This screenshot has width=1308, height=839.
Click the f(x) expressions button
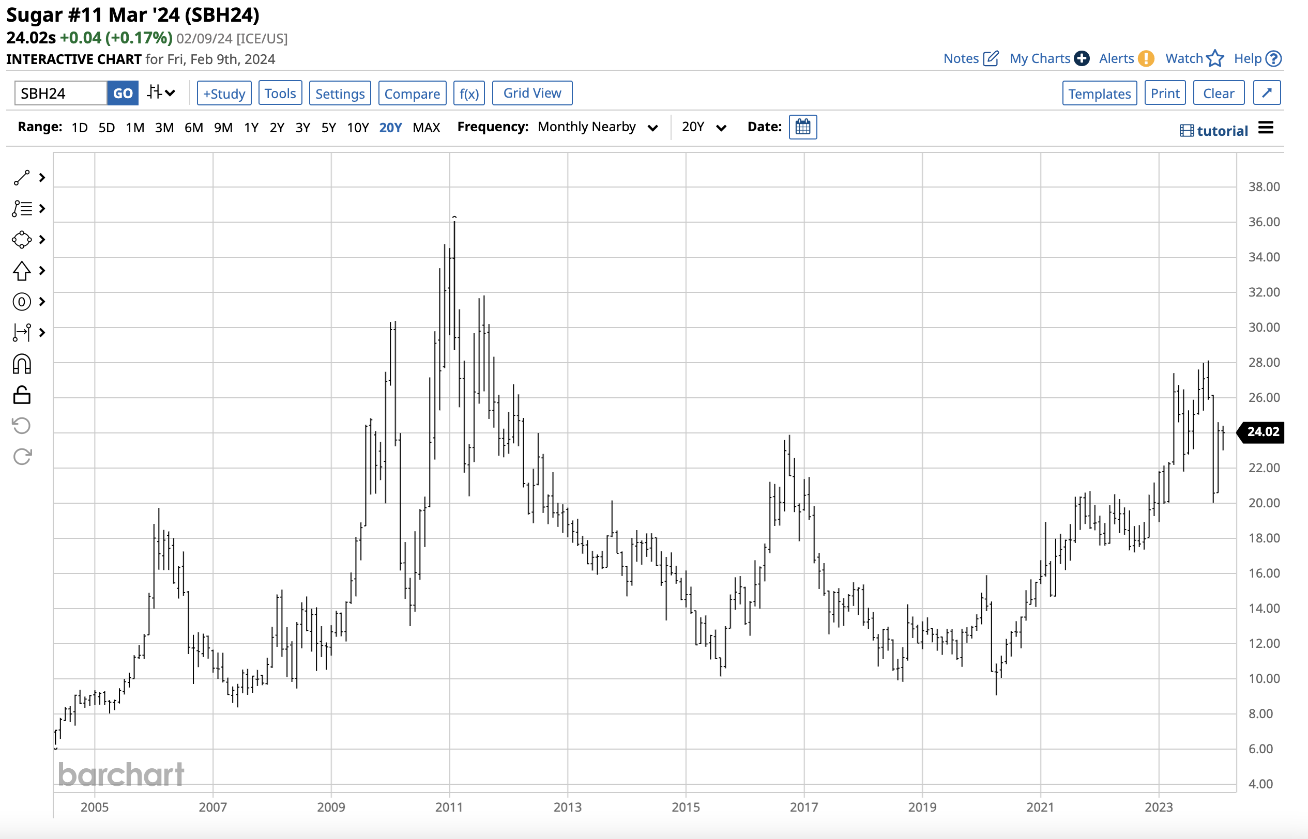tap(469, 93)
